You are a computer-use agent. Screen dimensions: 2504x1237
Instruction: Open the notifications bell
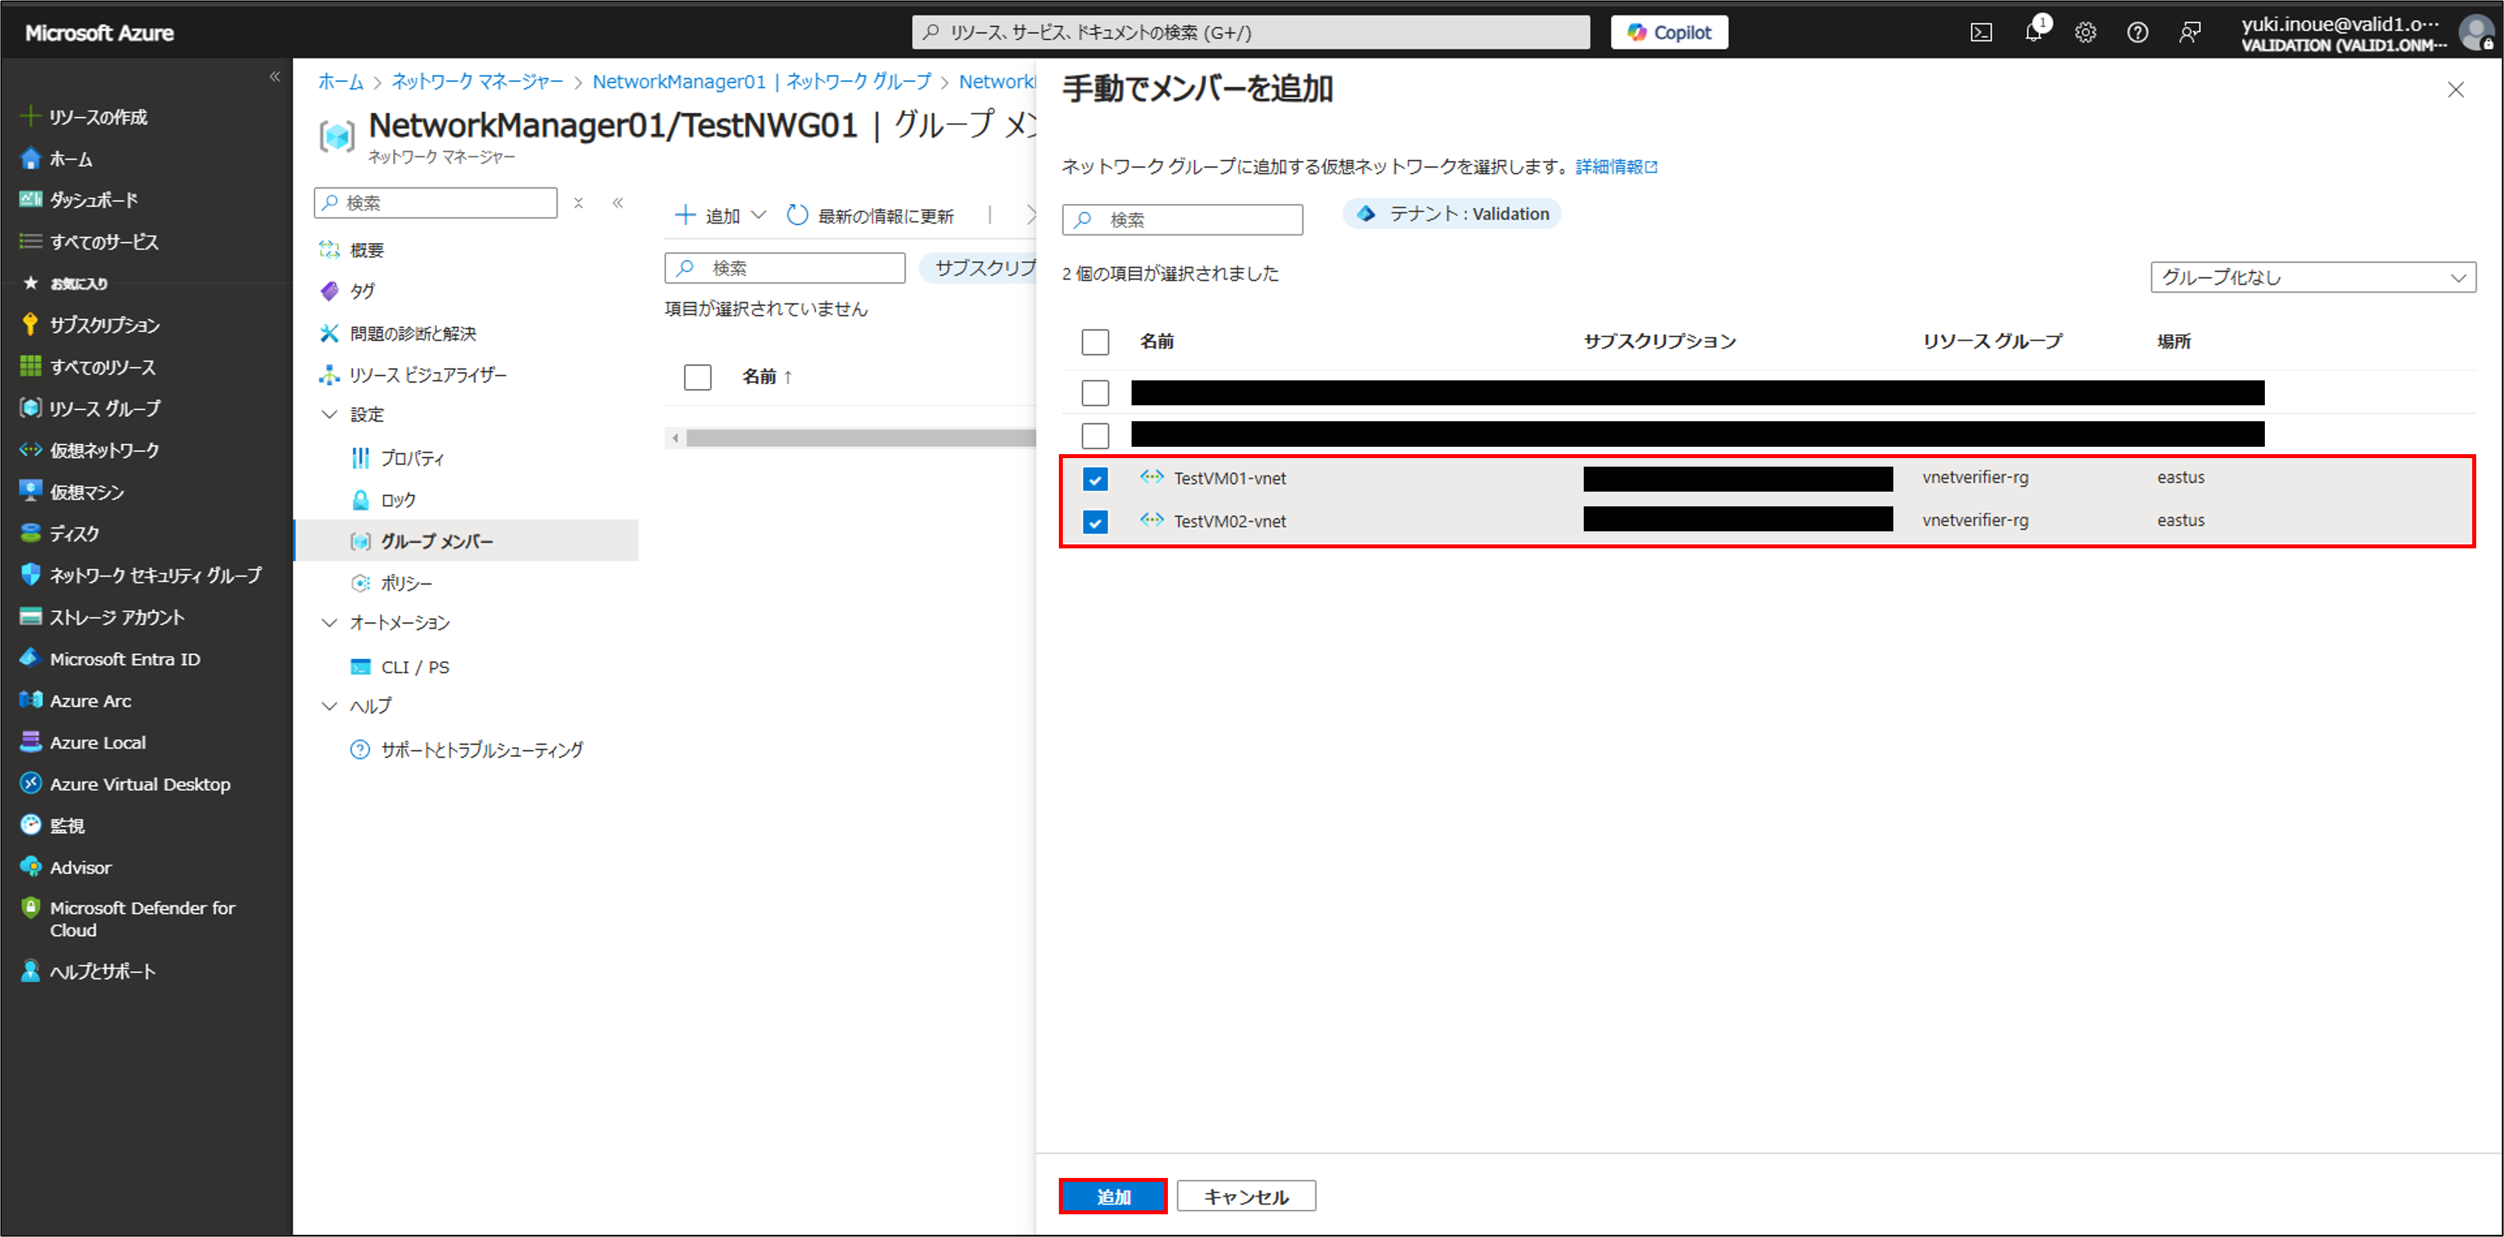point(2033,32)
